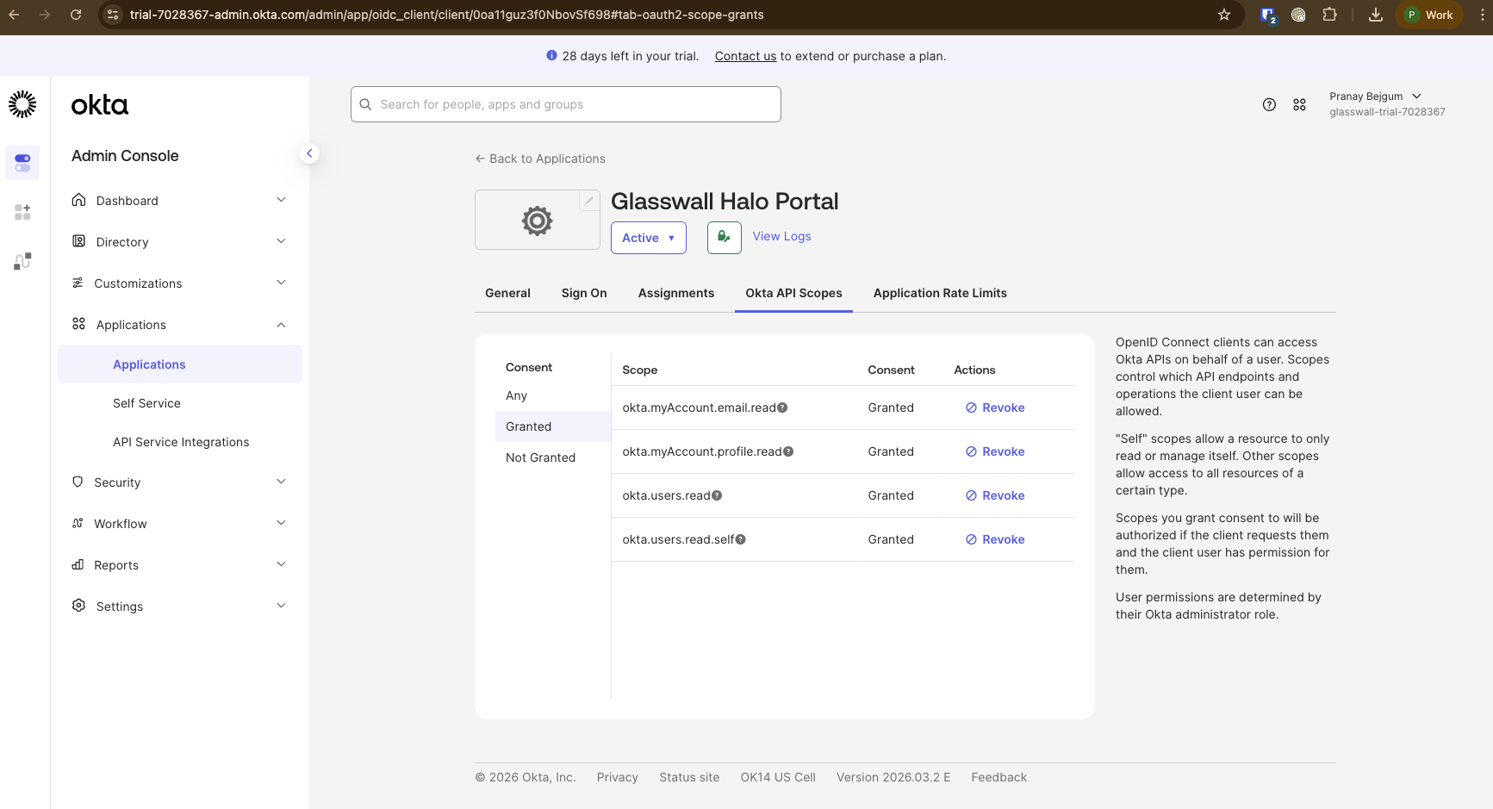Viewport: 1493px width, 809px height.
Task: Collapse the Applications menu chevron
Action: tap(281, 325)
